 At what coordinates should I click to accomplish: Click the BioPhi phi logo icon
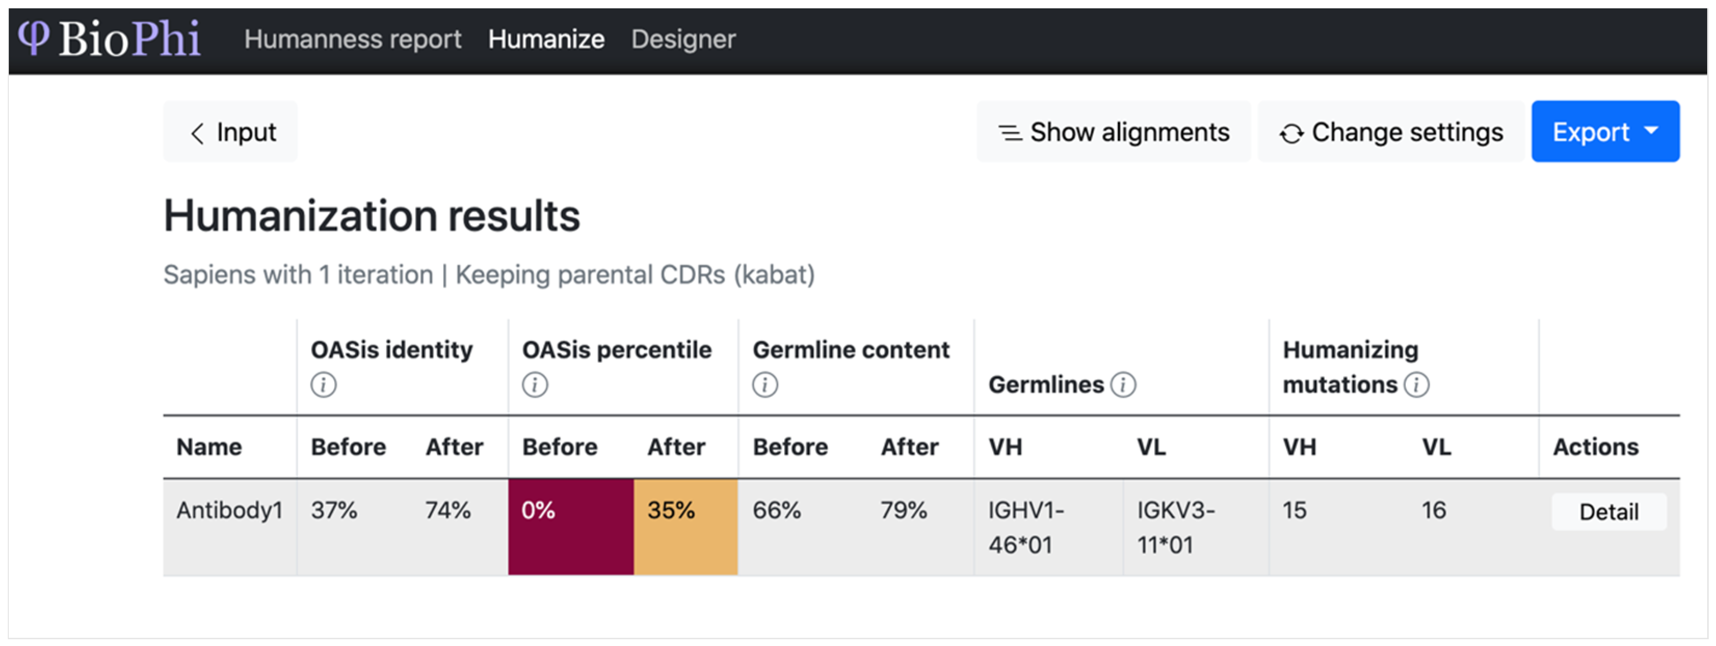tap(33, 37)
